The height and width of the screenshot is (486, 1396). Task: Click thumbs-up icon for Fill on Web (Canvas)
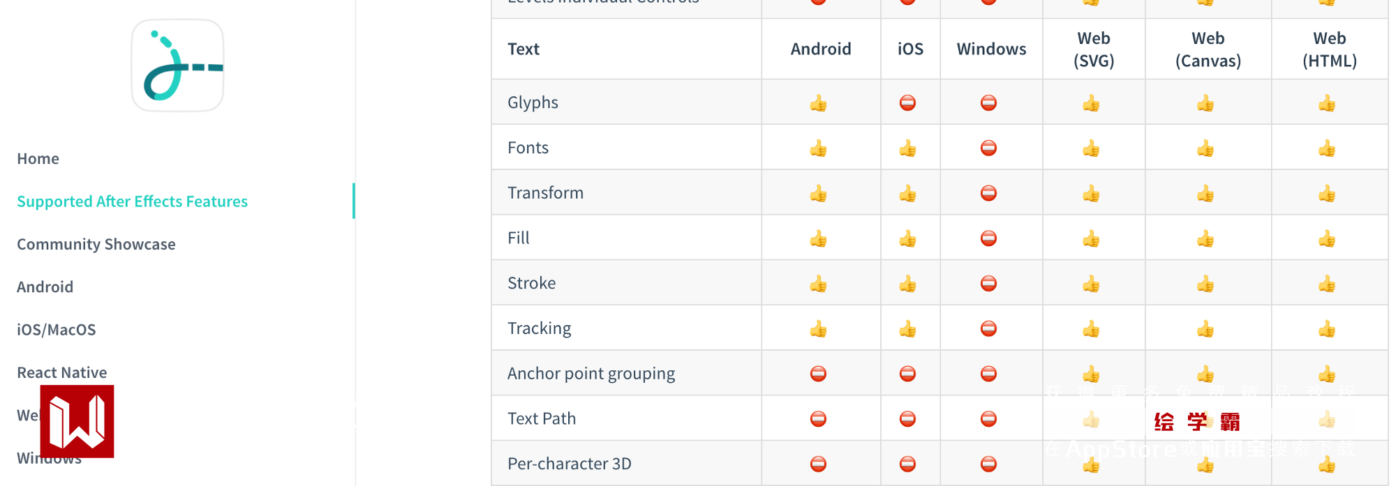point(1205,239)
